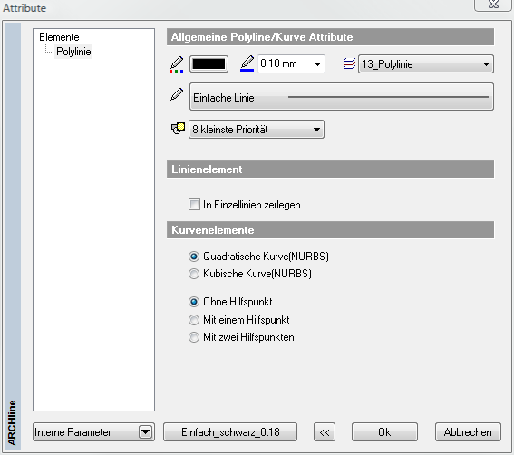Select Kubische Kurve(NURBS) option
Viewport: 514px width, 455px height.
[194, 274]
